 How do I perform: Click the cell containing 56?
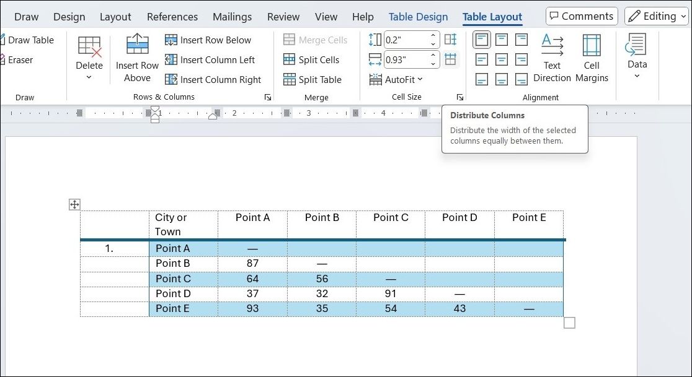[322, 279]
